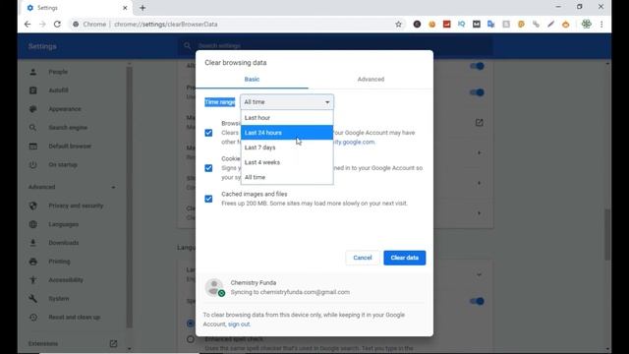
Task: Click Chemistry Funda account avatar
Action: (x=214, y=287)
